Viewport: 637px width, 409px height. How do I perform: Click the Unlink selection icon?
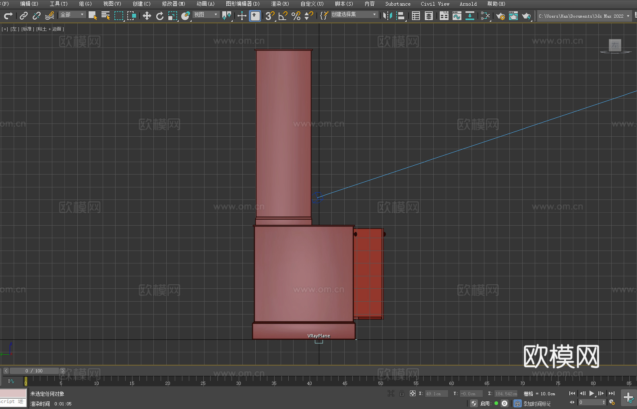(37, 16)
